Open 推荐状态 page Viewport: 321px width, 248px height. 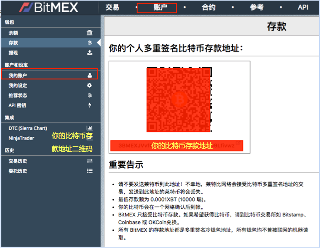[51, 95]
